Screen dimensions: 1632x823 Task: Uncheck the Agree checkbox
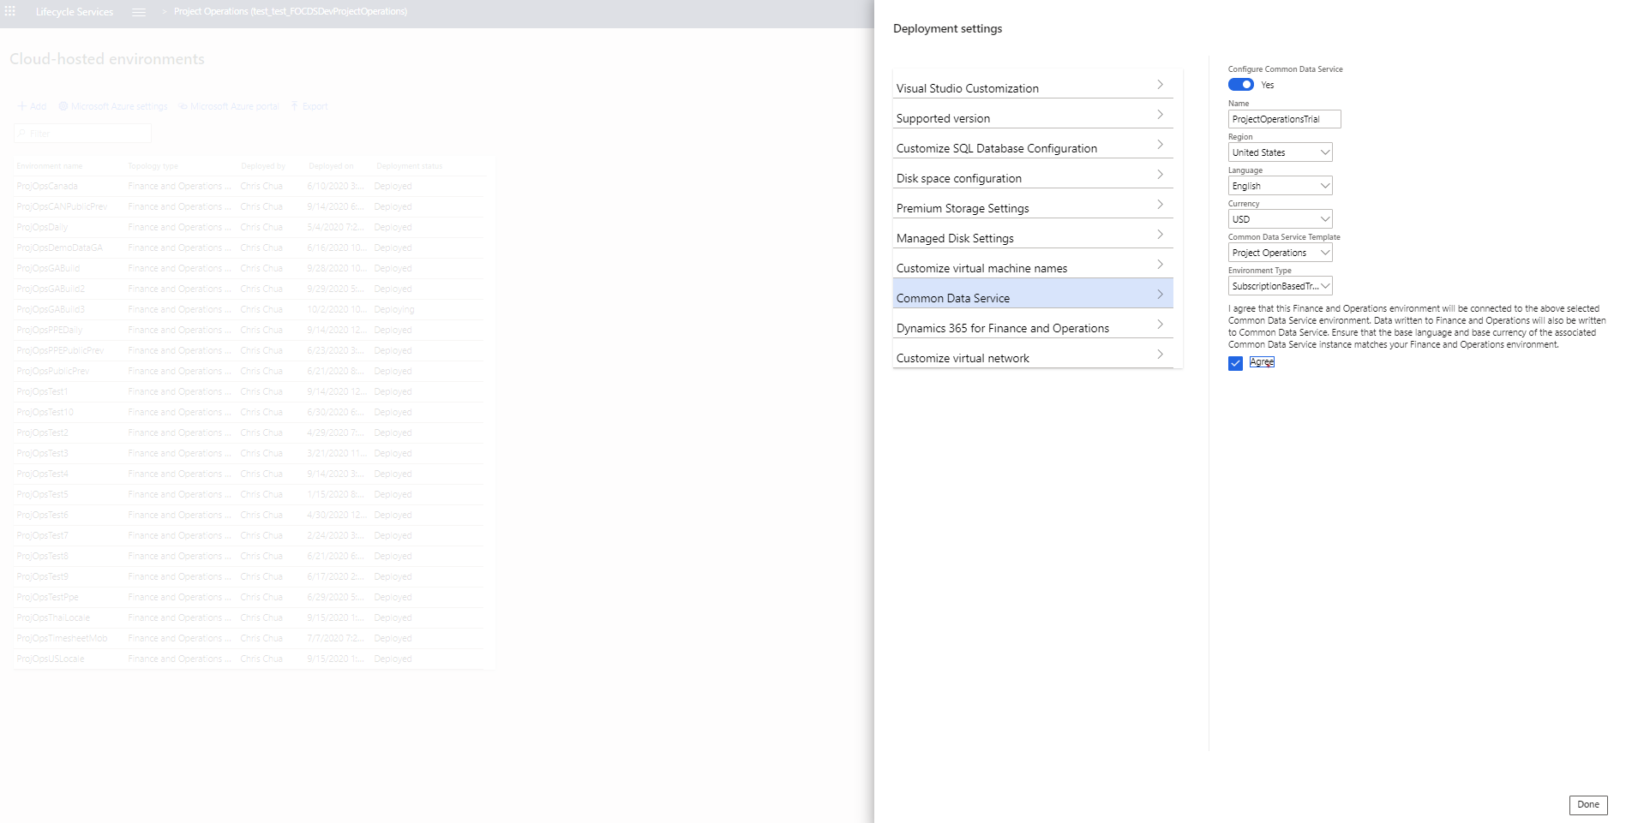pyautogui.click(x=1235, y=363)
